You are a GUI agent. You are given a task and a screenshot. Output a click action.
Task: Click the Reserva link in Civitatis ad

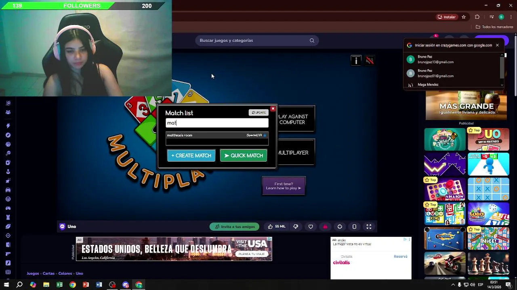point(400,257)
